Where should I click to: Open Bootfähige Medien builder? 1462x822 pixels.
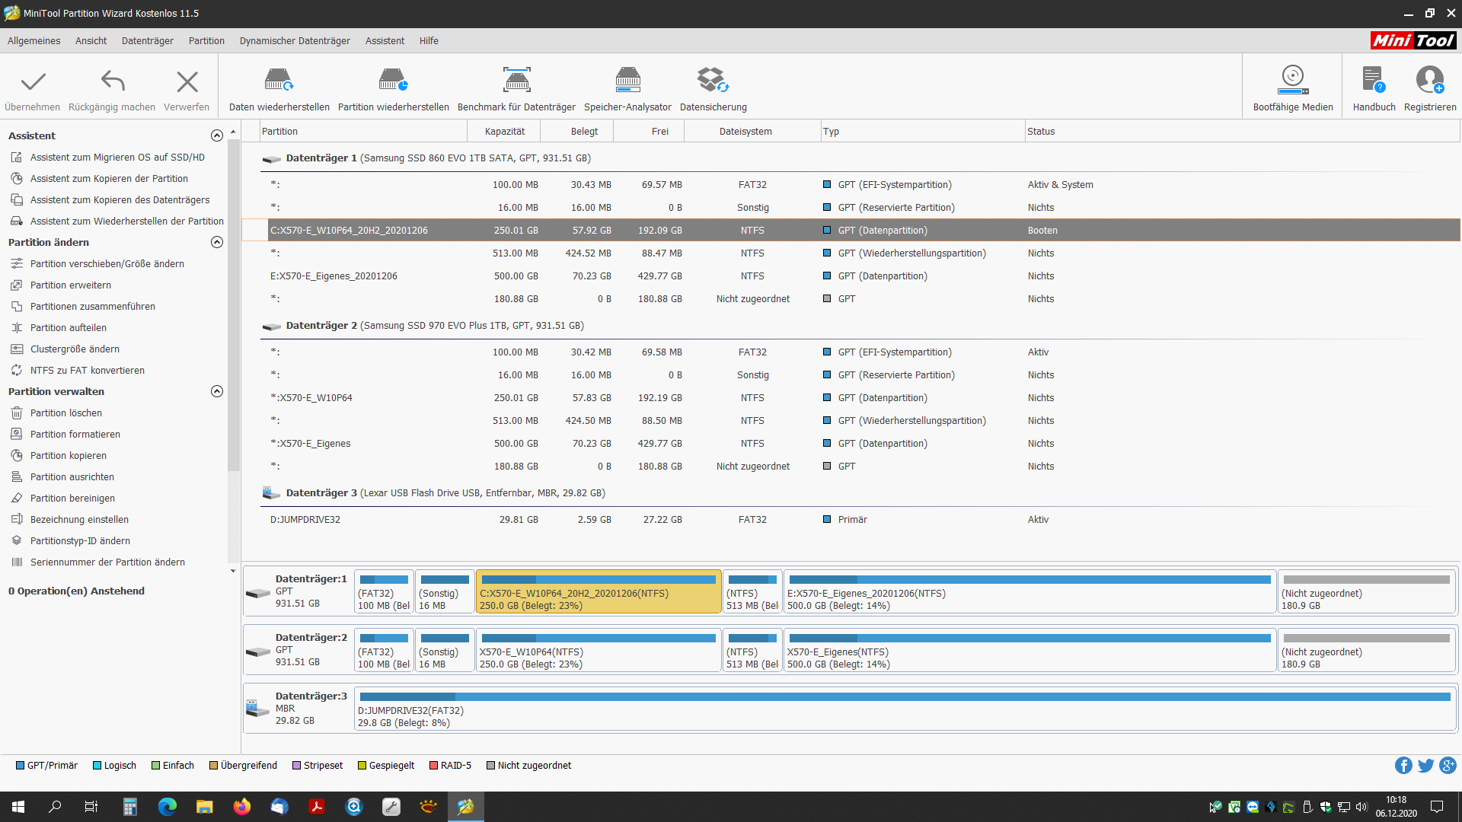click(1292, 80)
